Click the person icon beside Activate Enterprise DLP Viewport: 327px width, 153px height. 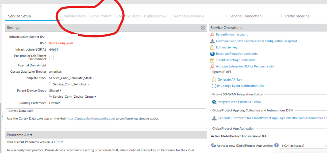(x=212, y=67)
